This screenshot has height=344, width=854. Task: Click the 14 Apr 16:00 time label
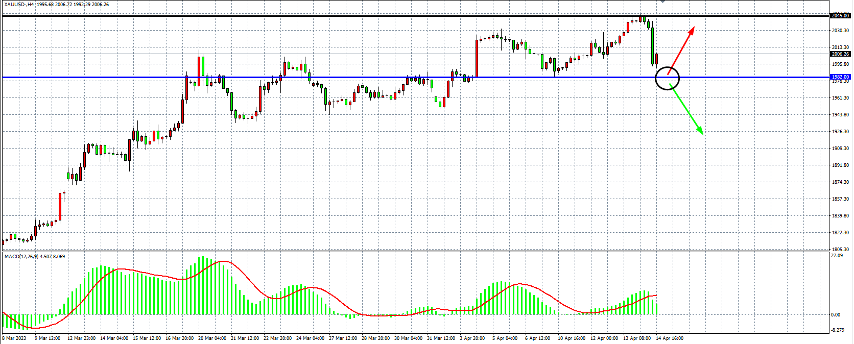coord(670,338)
